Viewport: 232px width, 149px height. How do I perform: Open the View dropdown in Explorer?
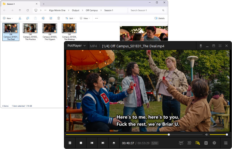tap(85, 18)
